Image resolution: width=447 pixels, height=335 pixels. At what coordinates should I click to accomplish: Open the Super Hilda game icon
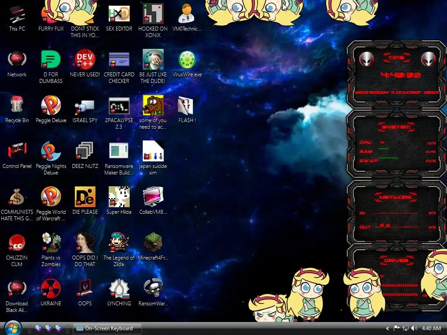119,197
